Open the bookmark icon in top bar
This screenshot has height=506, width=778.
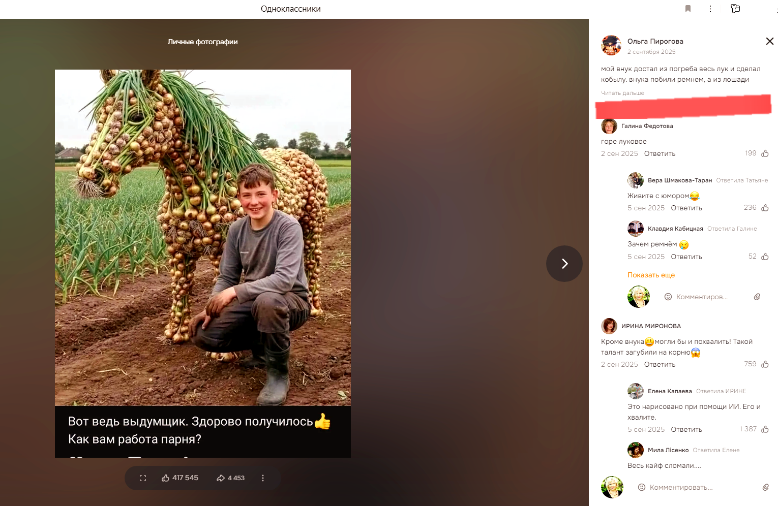(688, 9)
